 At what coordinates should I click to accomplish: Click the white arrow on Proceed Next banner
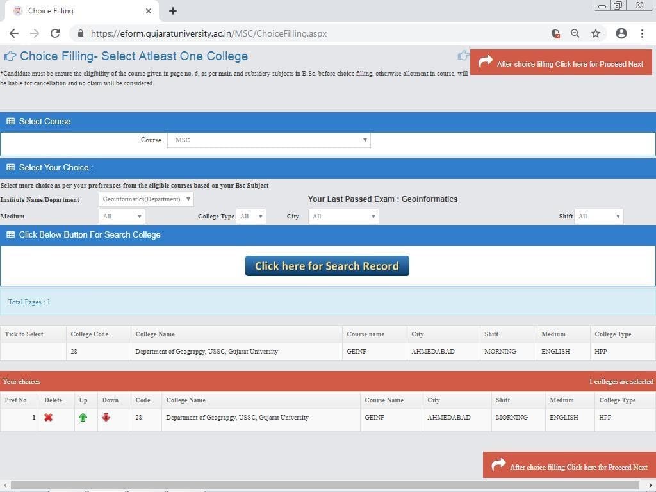point(486,62)
